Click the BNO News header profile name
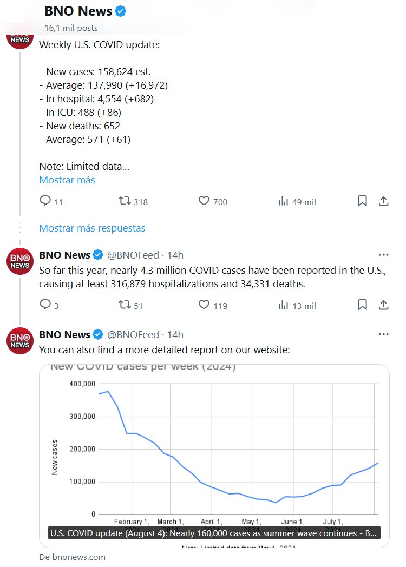 point(78,11)
